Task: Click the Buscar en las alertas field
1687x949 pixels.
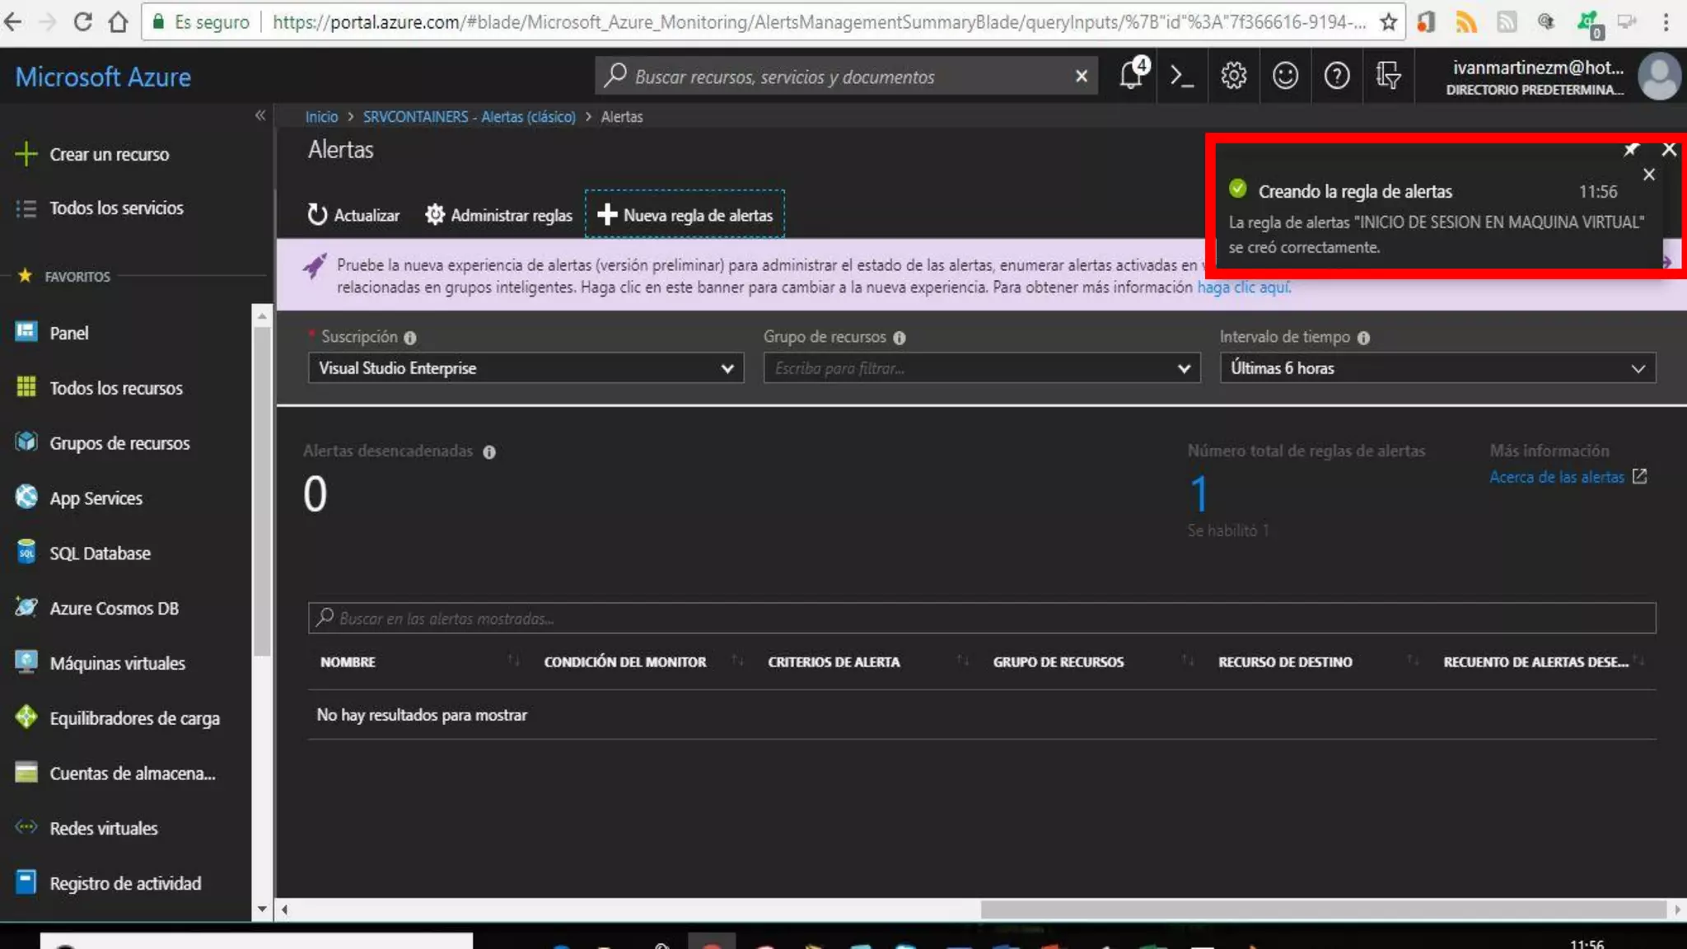Action: pos(980,618)
